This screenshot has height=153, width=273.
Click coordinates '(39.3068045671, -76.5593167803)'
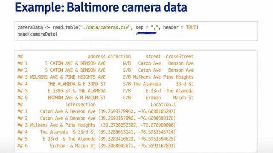pos(137,146)
